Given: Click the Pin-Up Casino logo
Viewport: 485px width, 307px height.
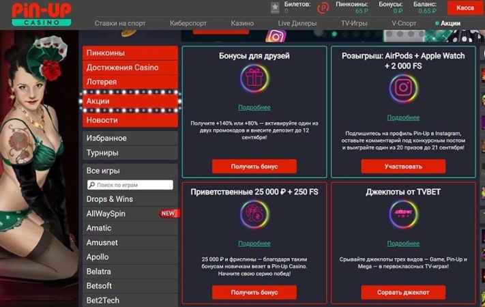Looking at the screenshot, I should pos(40,13).
